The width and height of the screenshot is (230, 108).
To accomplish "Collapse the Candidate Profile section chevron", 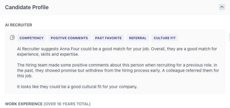I will [x=222, y=7].
